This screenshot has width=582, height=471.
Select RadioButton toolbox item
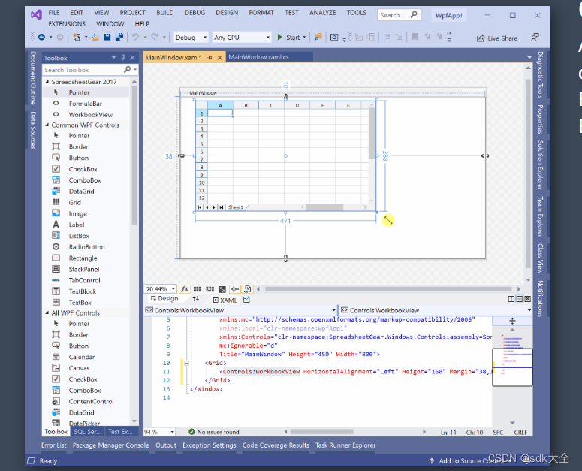click(87, 247)
